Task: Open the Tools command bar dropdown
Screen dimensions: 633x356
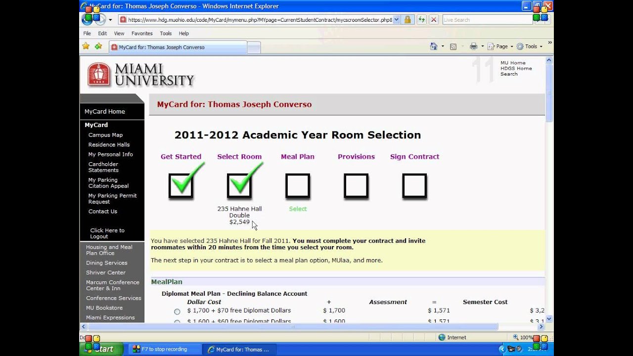Action: coord(530,46)
